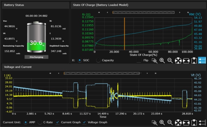Jump to start of State Of Charge range
Screen dimensions: 207x127
click(x=99, y=12)
